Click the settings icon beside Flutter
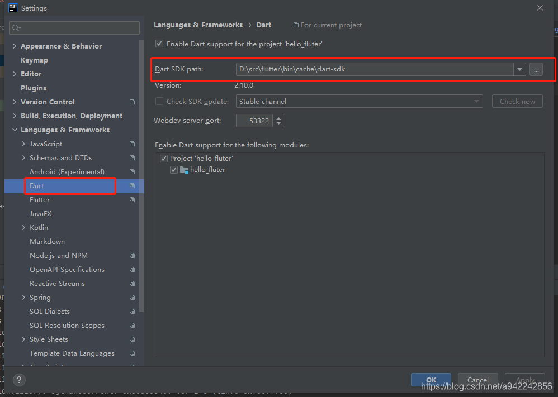Image resolution: width=558 pixels, height=397 pixels. coord(132,199)
